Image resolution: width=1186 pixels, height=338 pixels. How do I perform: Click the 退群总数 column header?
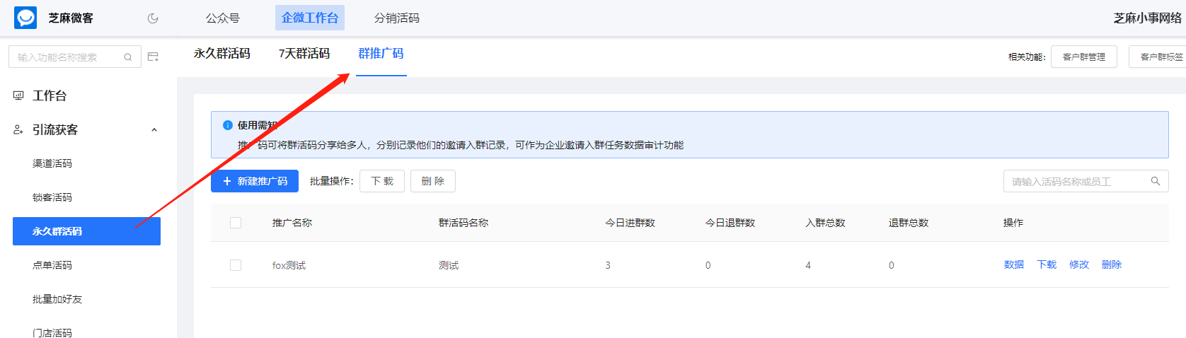click(x=909, y=223)
